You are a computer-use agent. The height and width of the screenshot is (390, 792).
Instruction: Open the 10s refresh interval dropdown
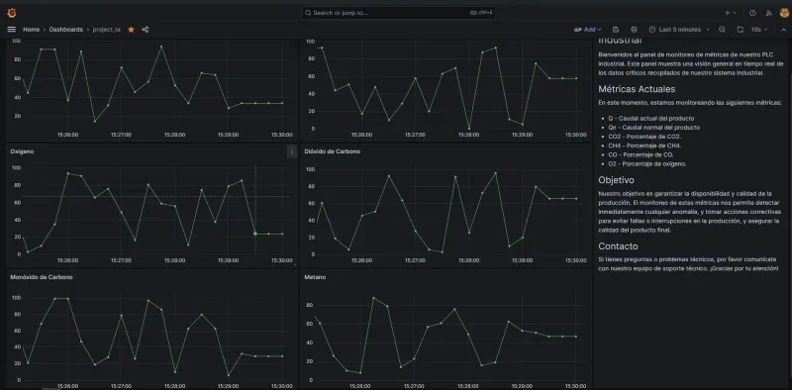[x=758, y=30]
